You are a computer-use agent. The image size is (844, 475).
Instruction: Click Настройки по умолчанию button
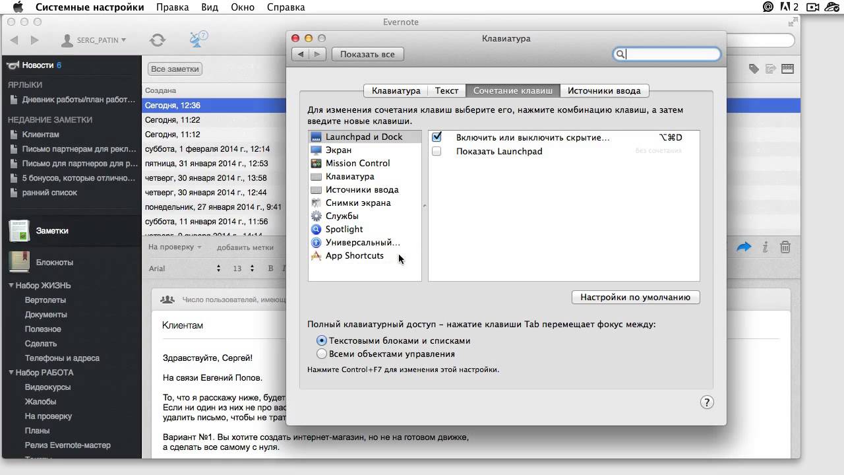[x=636, y=298]
